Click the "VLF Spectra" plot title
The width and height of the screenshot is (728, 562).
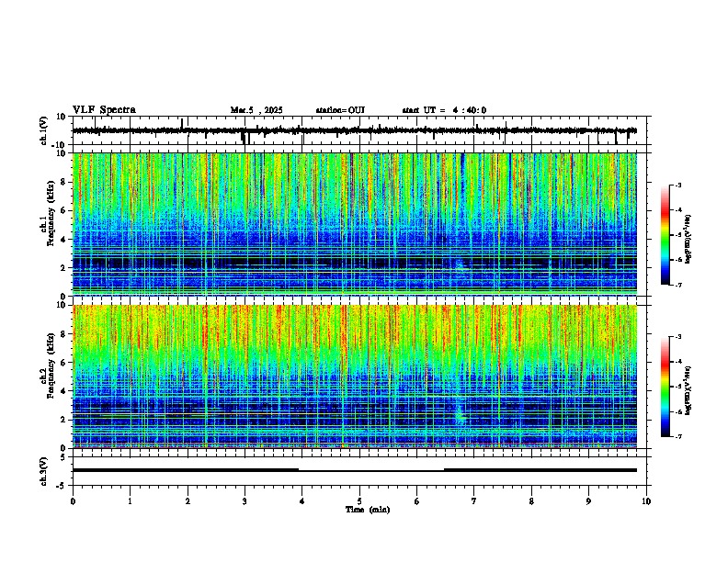104,110
